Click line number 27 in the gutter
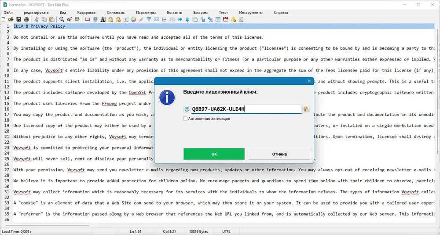The width and height of the screenshot is (440, 235). point(7,170)
